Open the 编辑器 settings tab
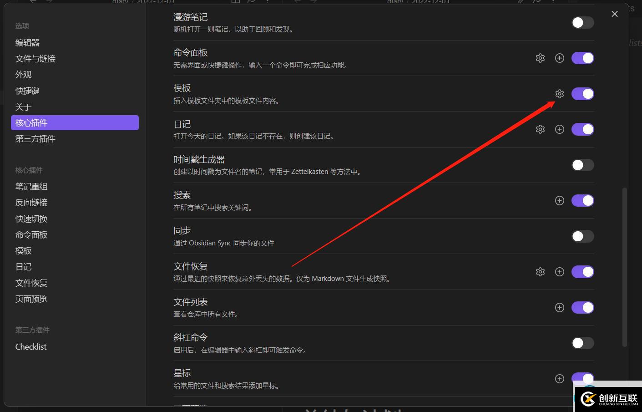This screenshot has width=642, height=412. coord(75,43)
